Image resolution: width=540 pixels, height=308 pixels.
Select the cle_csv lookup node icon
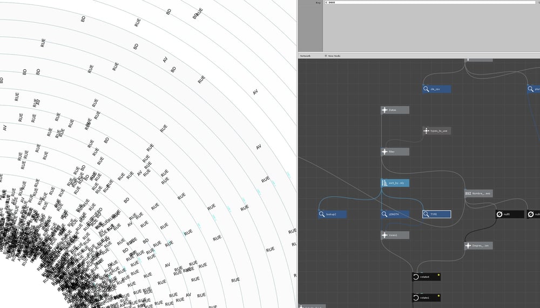pos(426,89)
